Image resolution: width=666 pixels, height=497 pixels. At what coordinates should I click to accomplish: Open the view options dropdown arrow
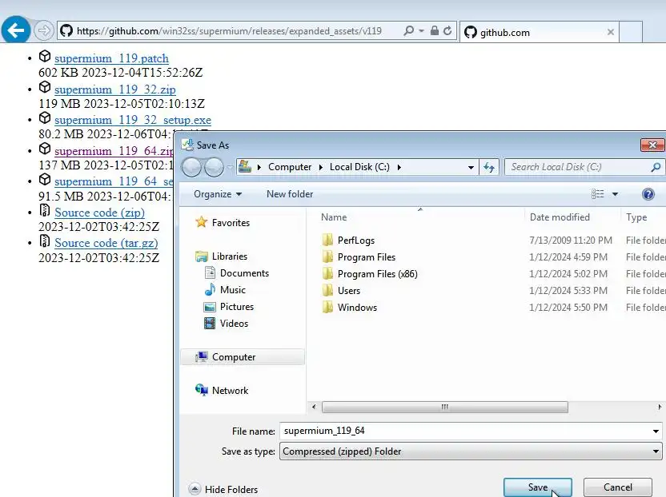(615, 194)
